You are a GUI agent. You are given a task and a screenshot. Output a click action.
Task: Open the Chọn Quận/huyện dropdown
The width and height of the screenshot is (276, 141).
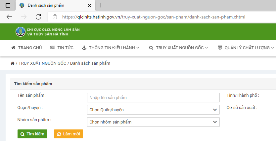tap(153, 110)
